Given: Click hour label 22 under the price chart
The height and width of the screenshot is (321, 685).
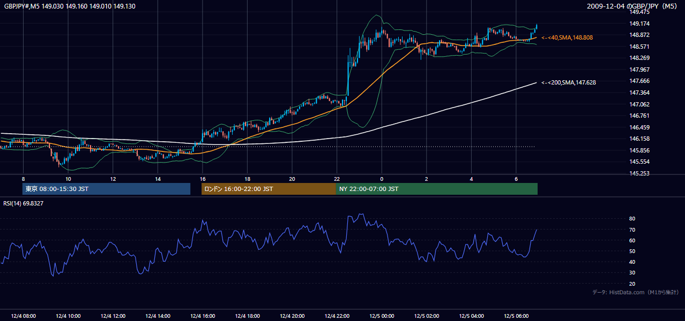Looking at the screenshot, I should [337, 178].
